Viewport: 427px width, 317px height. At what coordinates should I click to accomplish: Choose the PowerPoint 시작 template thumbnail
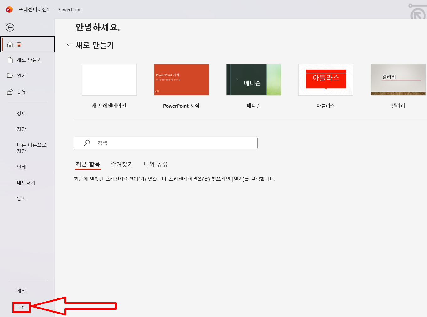tap(181, 80)
